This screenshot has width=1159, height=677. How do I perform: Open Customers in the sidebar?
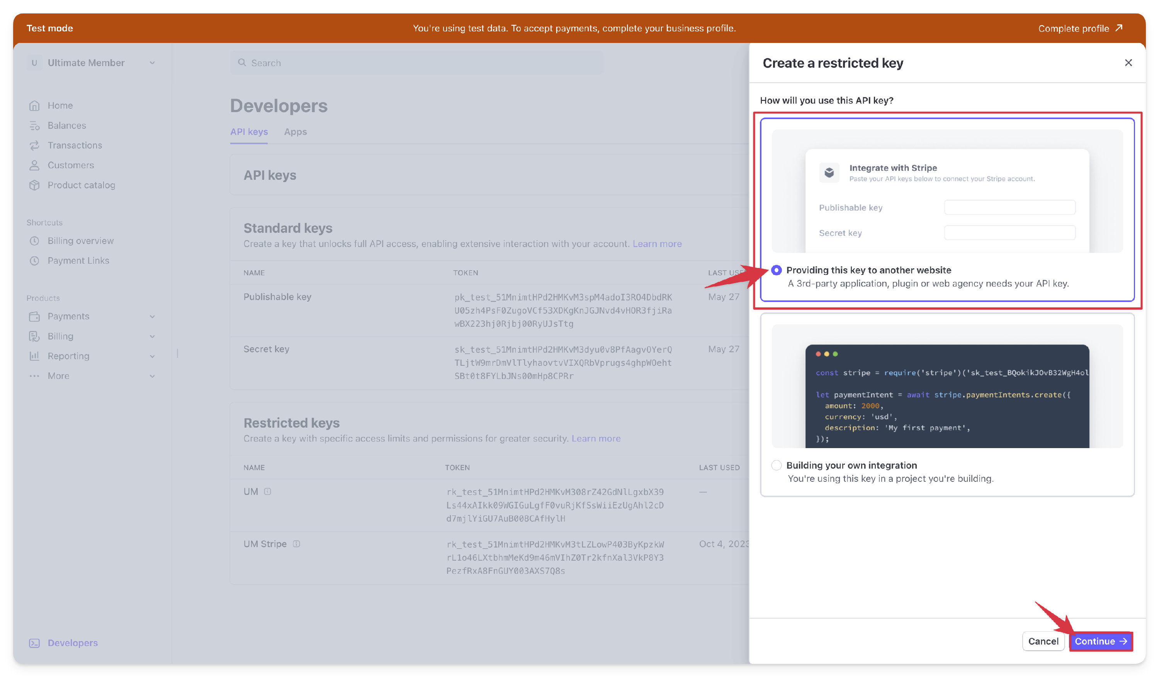[x=71, y=165]
